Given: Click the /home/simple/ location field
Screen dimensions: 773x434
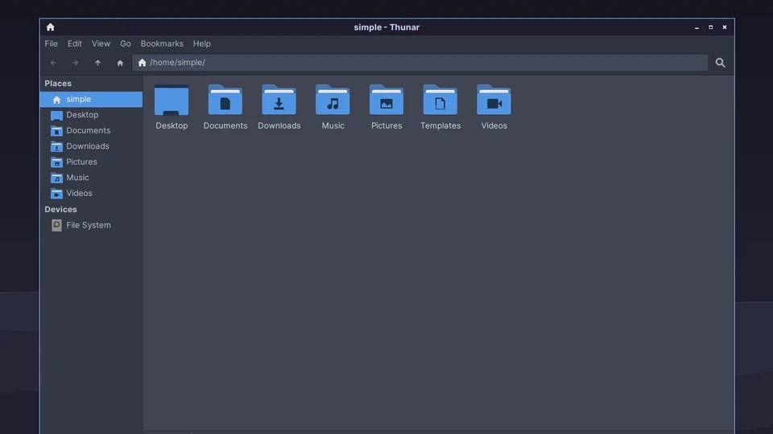Looking at the screenshot, I should click(x=420, y=63).
